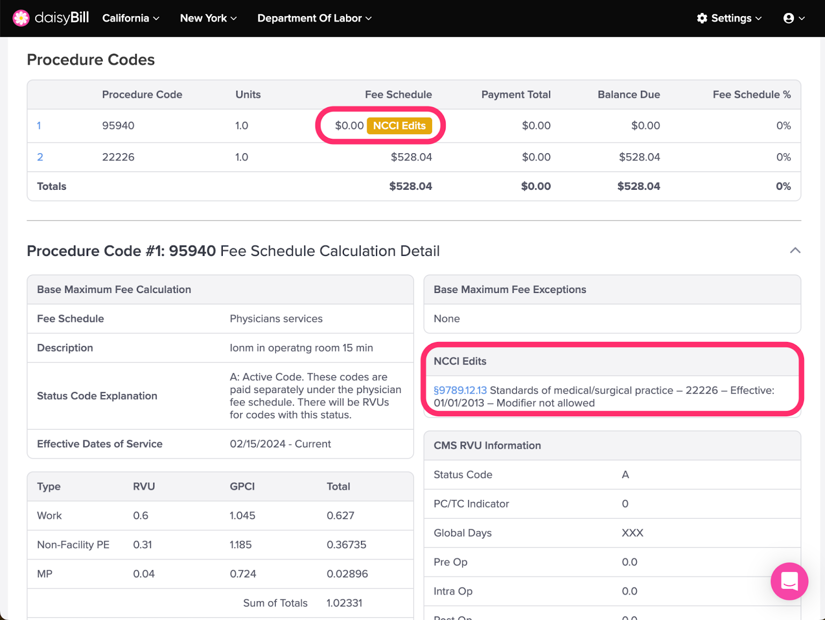This screenshot has height=620, width=825.
Task: Select procedure line number 1 link
Action: pos(39,125)
